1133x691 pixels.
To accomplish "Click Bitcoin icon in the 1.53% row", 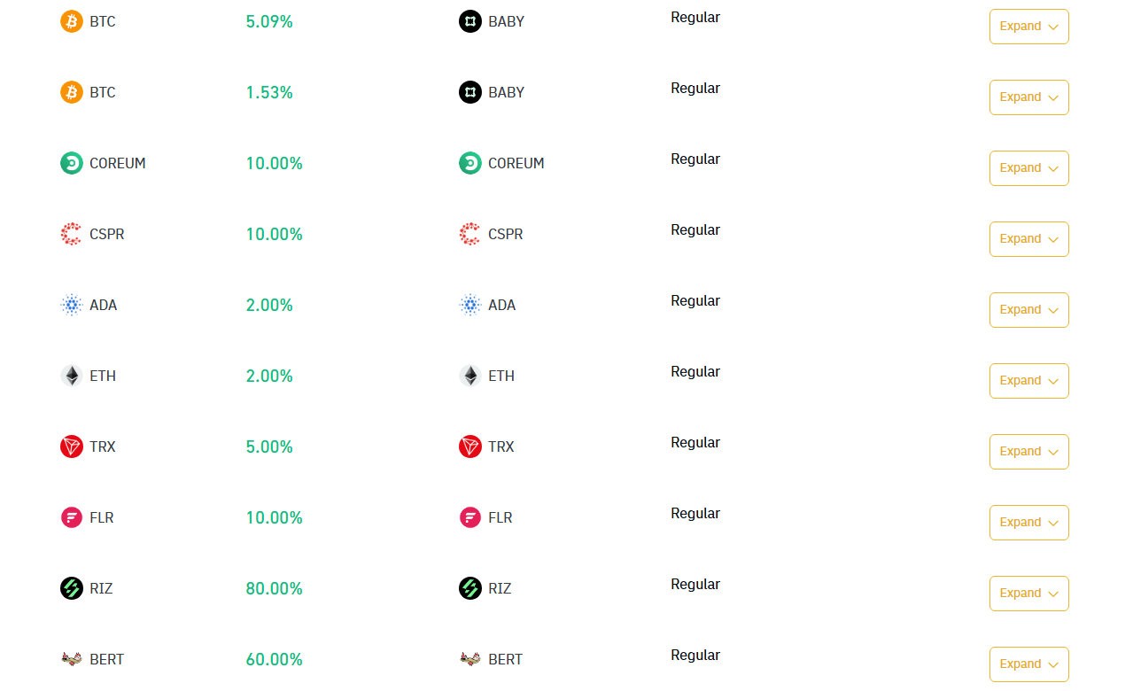I will [x=72, y=92].
